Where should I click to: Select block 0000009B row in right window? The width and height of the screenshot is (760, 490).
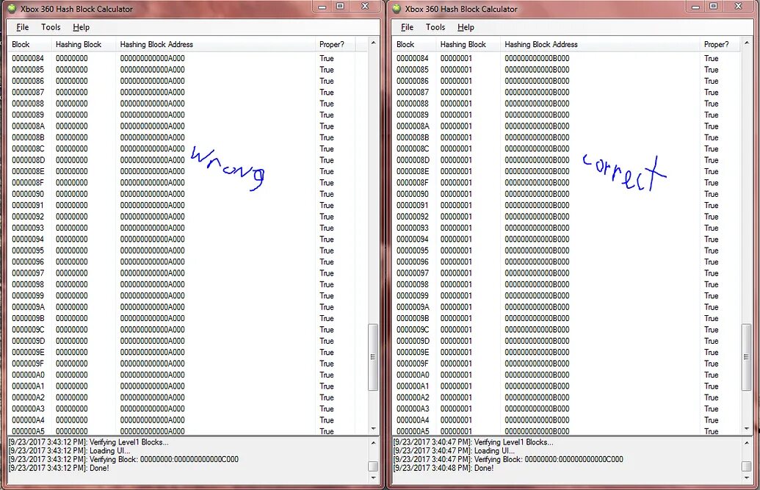pyautogui.click(x=567, y=318)
